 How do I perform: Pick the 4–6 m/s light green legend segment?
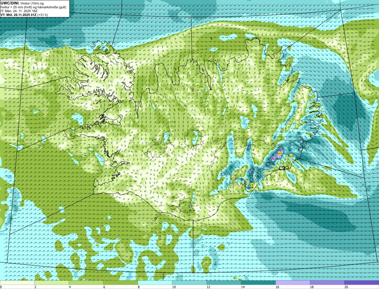pos(86,282)
